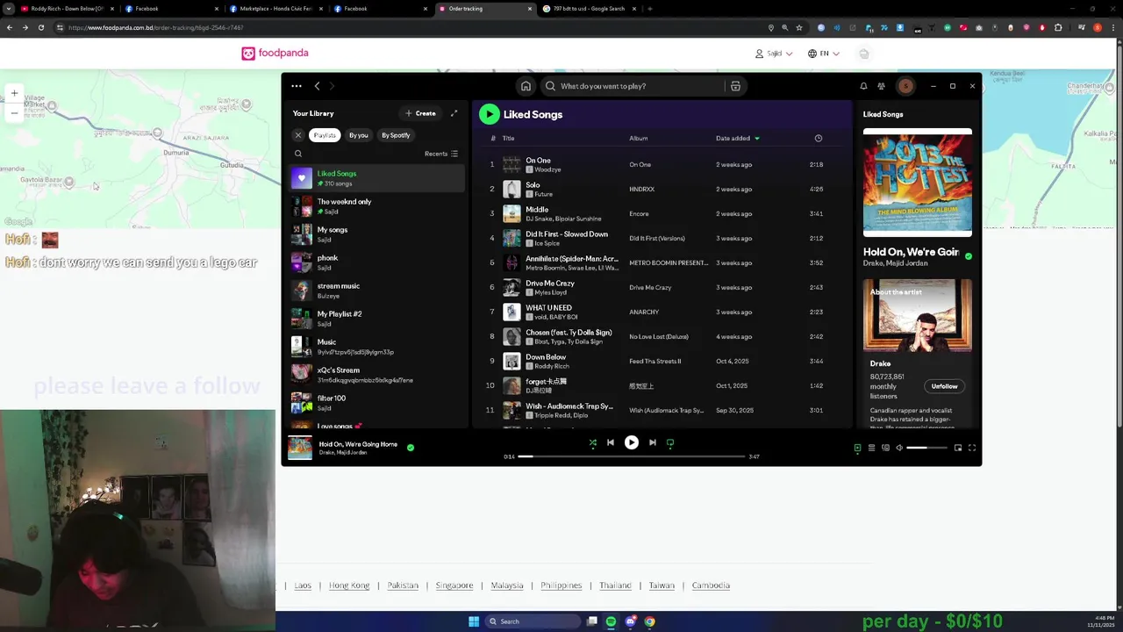The height and width of the screenshot is (632, 1123).
Task: Sort by the Title column header
Action: coord(508,138)
